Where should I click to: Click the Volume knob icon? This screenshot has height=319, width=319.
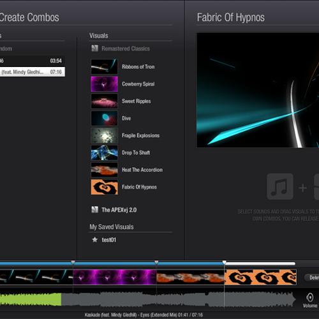tap(310, 297)
